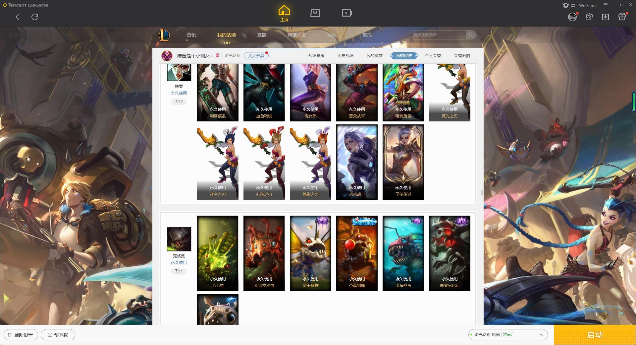
Task: Open the 侏罗纪化石 skin thumbnail
Action: [450, 253]
